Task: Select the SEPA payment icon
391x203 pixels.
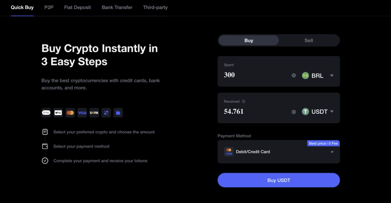Action: coord(94,113)
